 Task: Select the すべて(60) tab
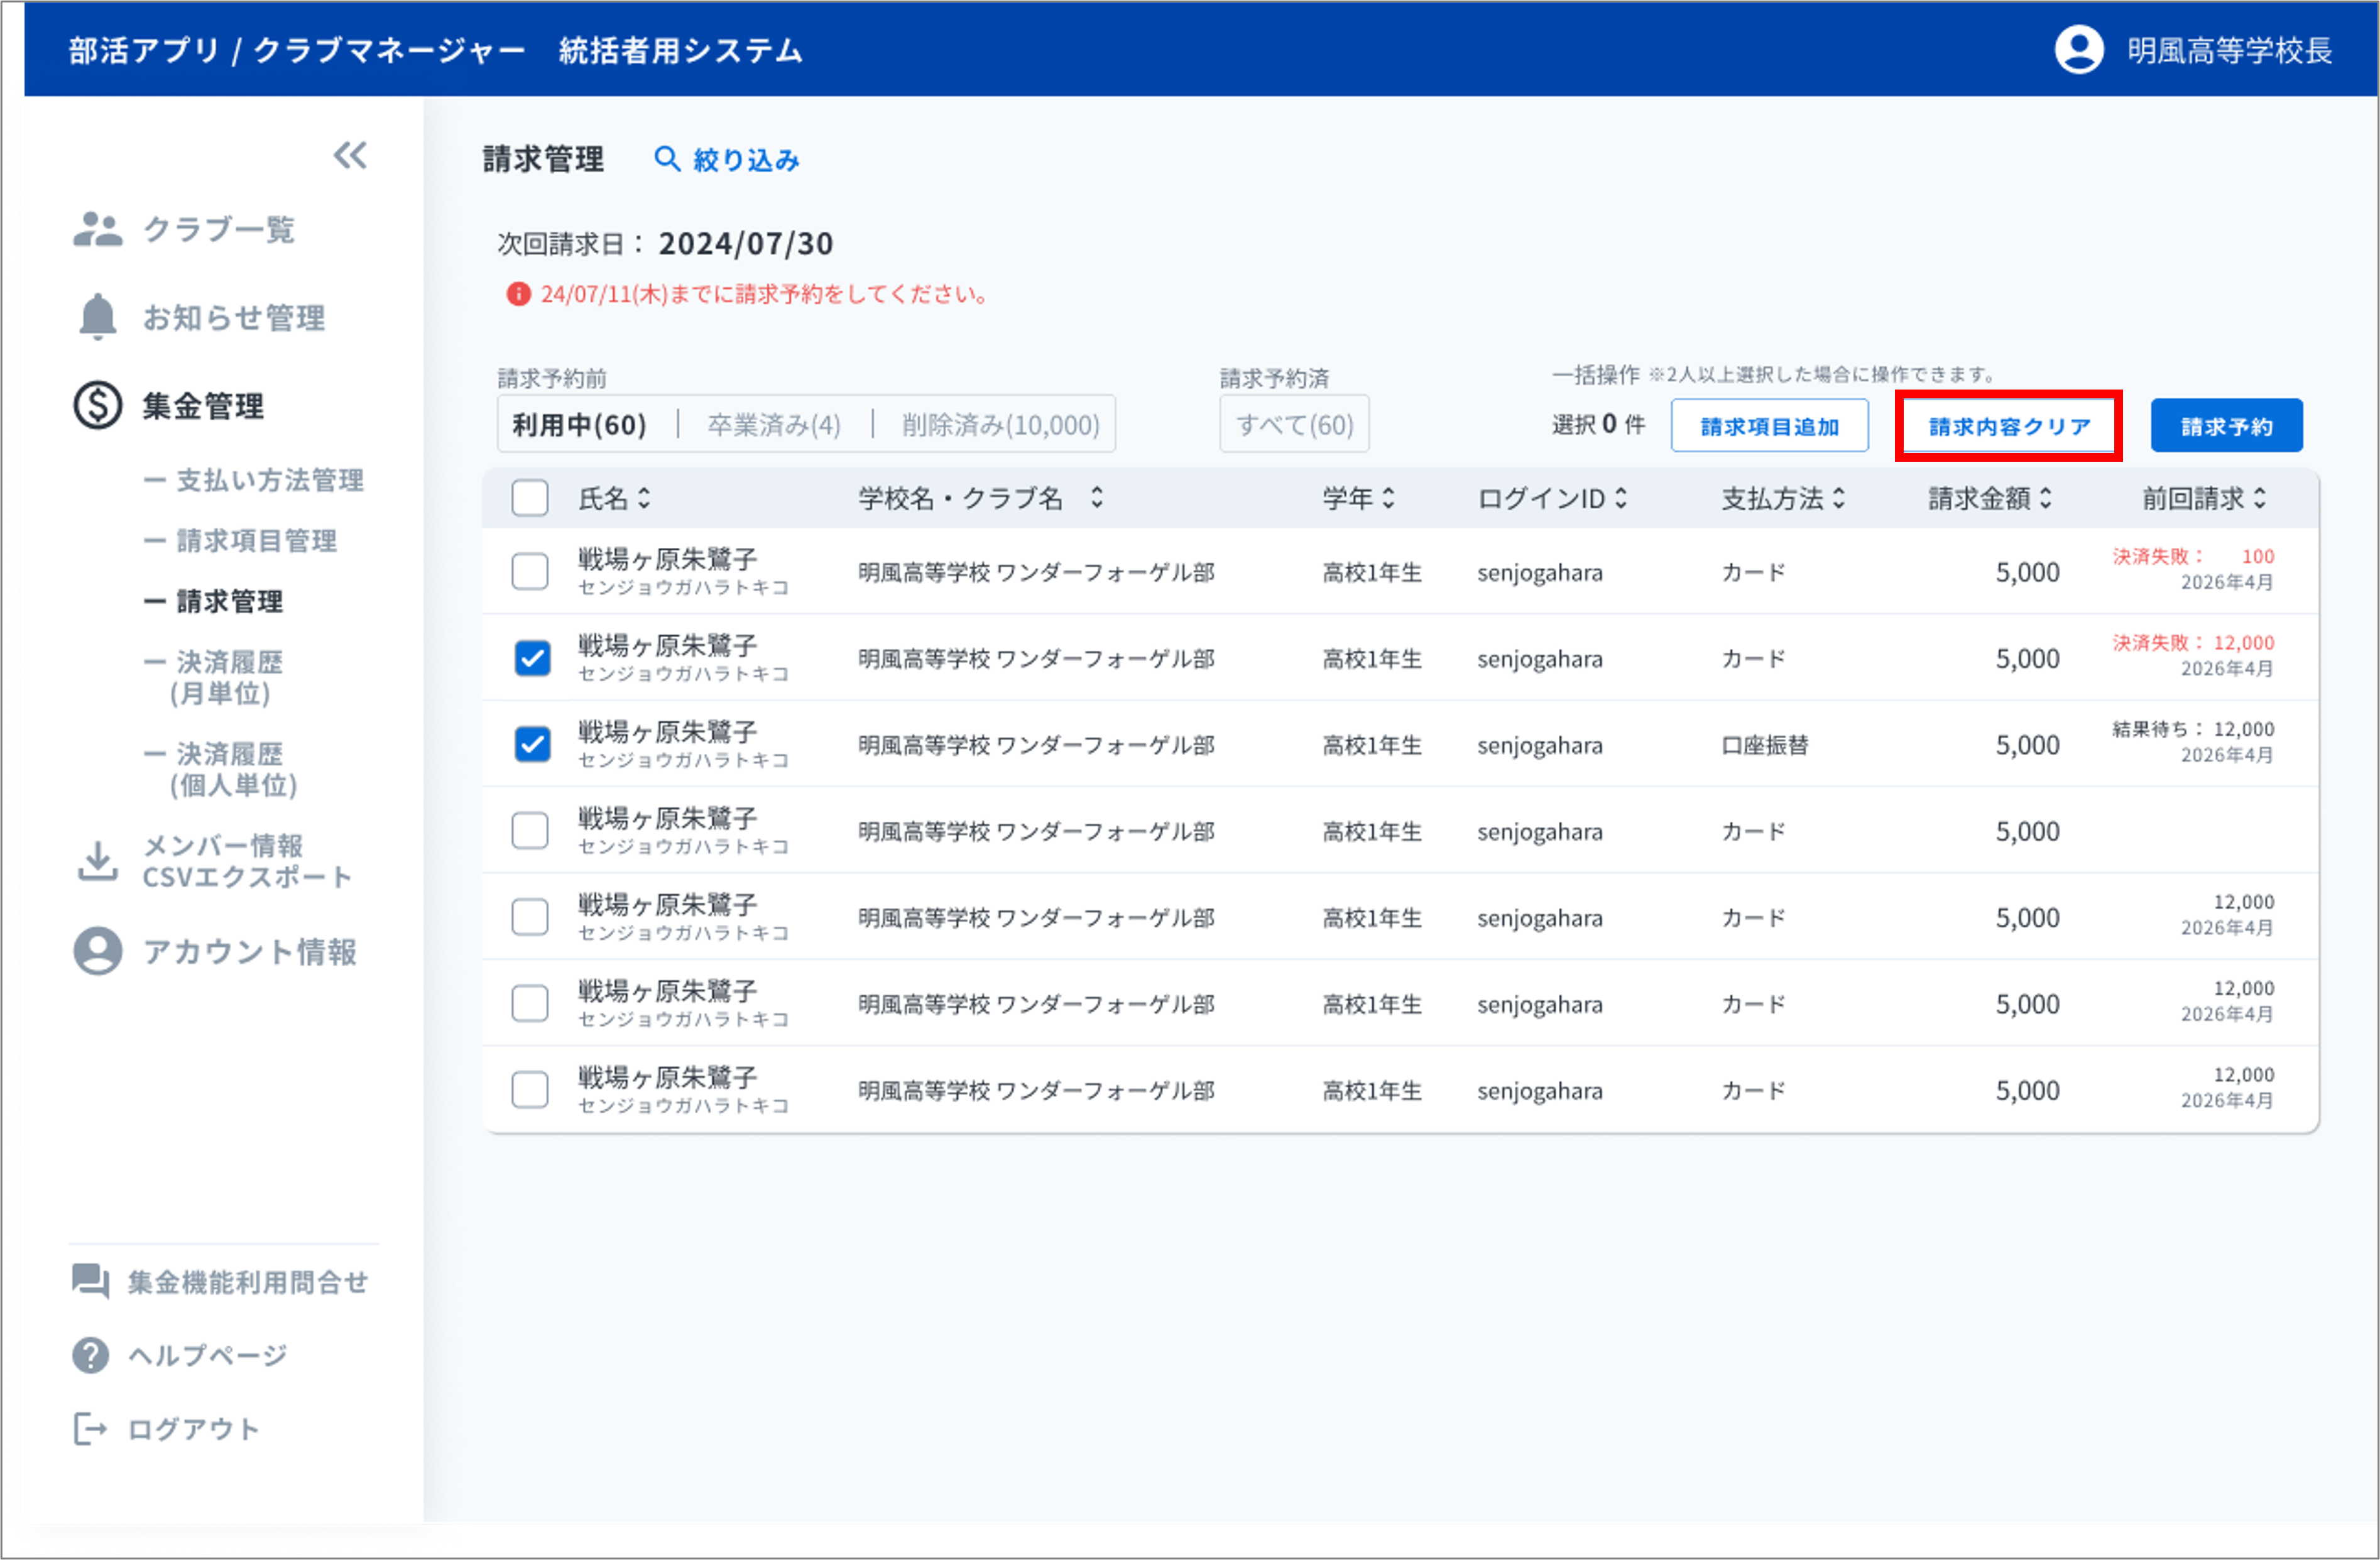tap(1294, 425)
